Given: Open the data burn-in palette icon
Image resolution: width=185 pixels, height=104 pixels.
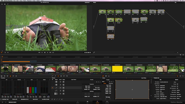Looking at the screenshot, I should pos(109,76).
